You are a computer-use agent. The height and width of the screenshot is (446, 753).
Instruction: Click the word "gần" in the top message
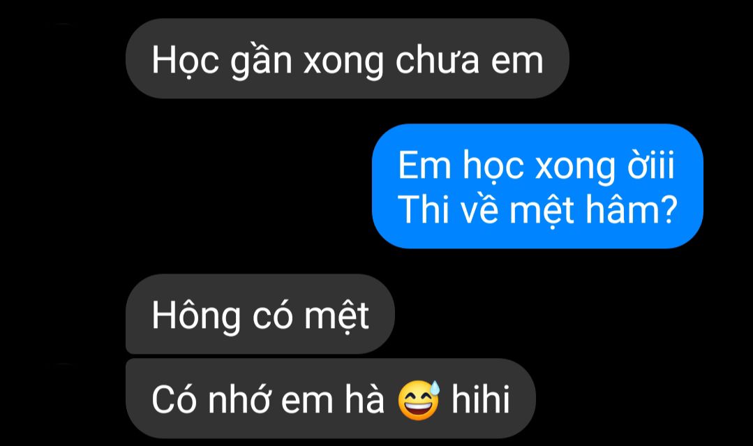[261, 61]
